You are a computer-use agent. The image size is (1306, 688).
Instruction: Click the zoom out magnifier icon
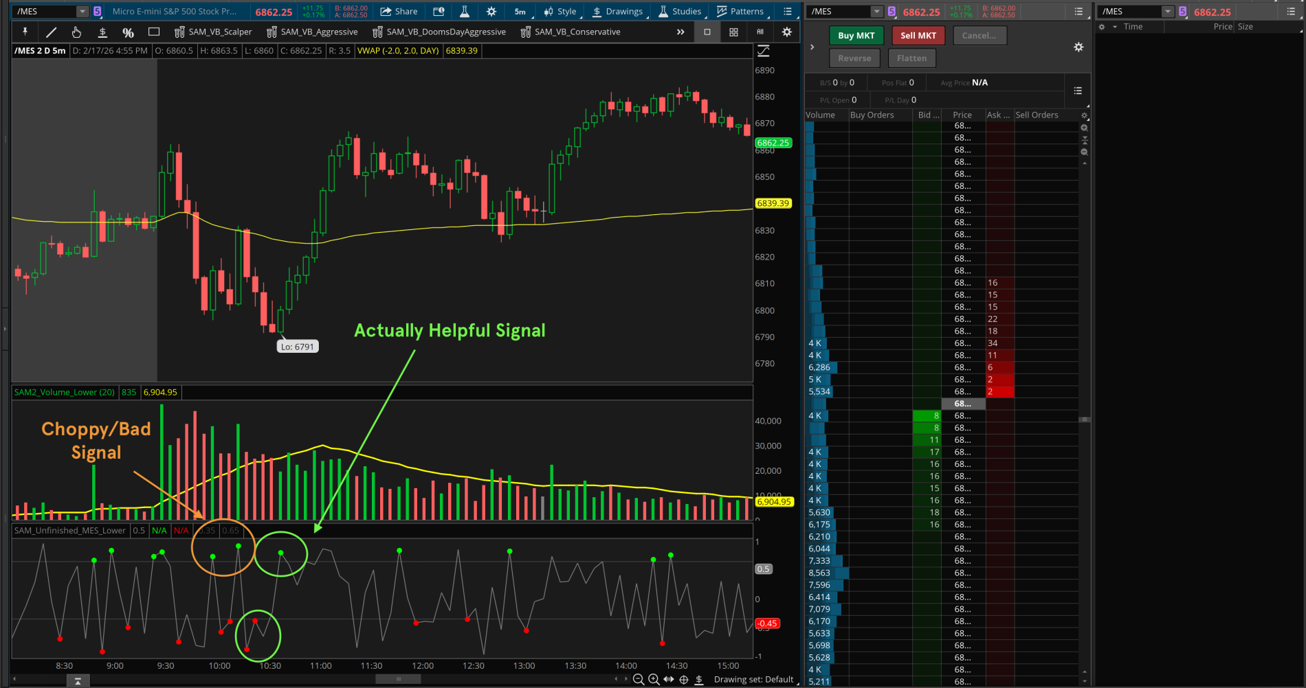coord(639,679)
